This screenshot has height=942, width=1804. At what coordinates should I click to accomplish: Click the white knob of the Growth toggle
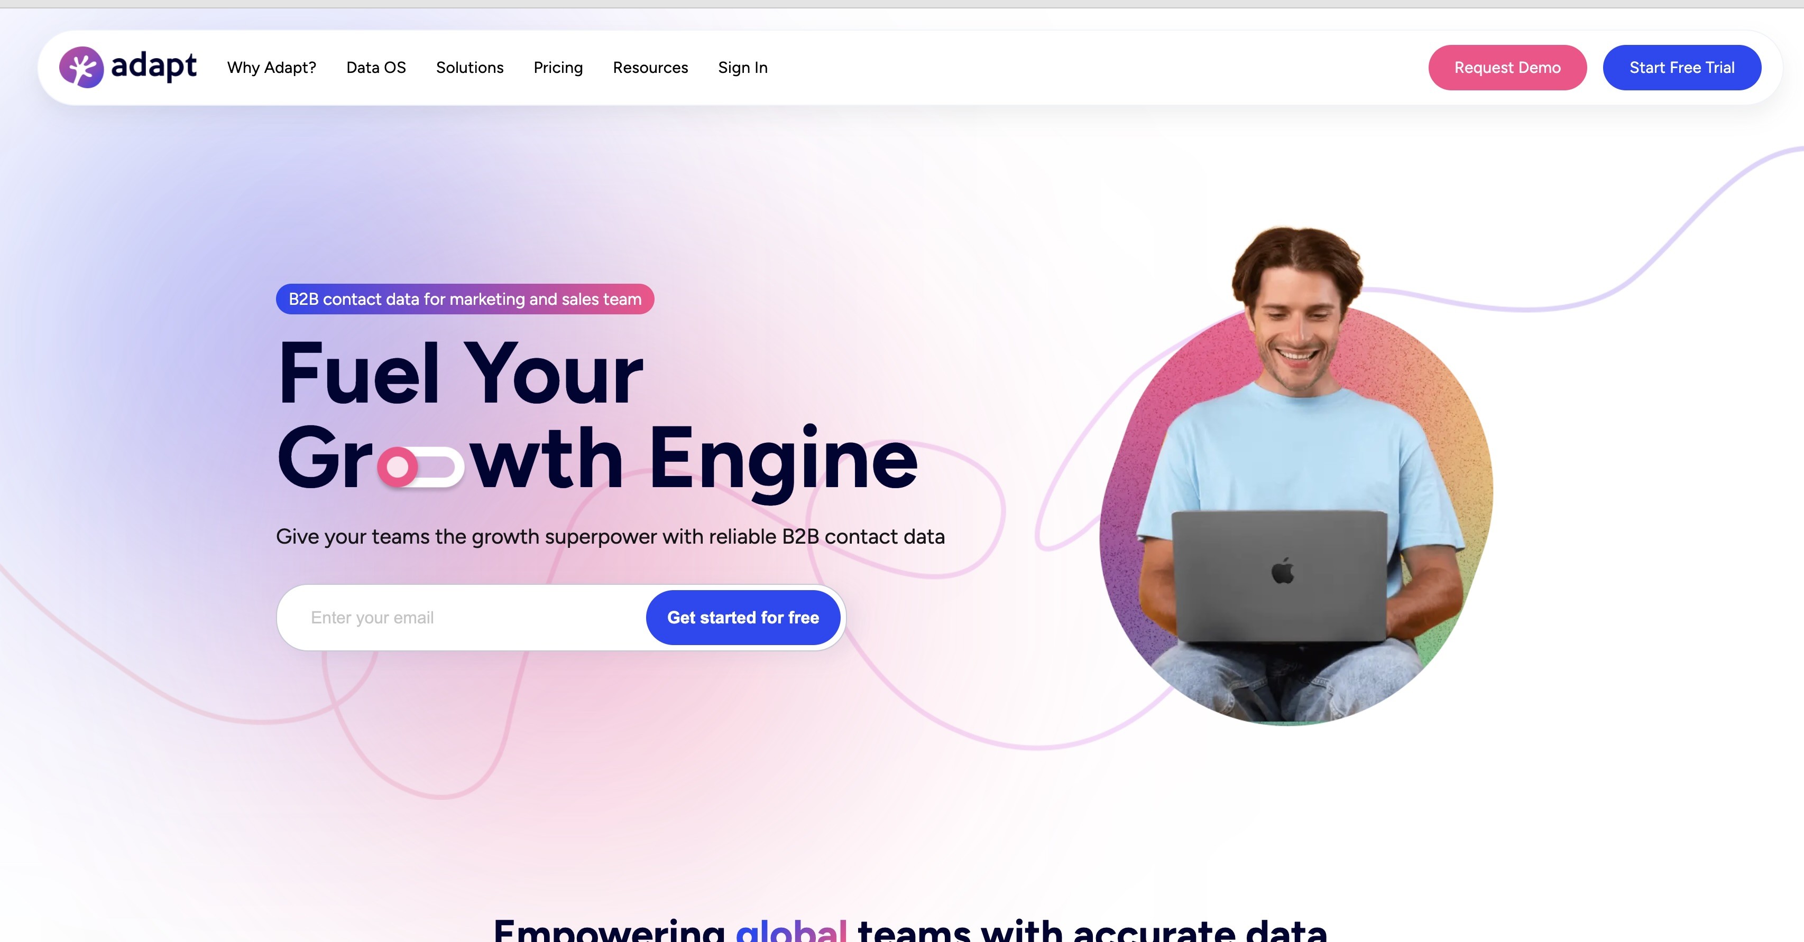(397, 467)
